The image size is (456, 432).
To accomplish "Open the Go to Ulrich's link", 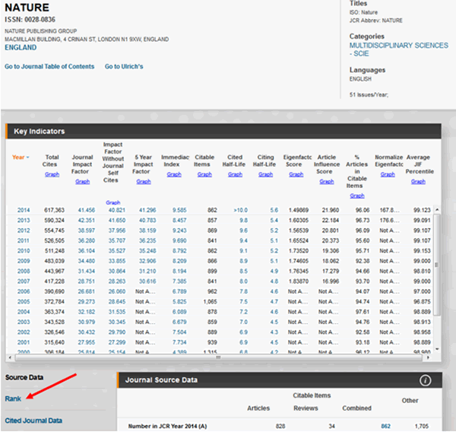I will tap(124, 67).
